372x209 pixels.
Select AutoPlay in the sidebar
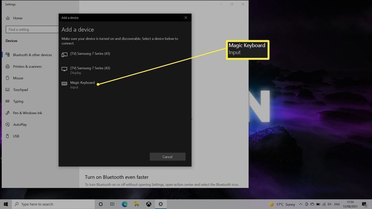coord(20,124)
